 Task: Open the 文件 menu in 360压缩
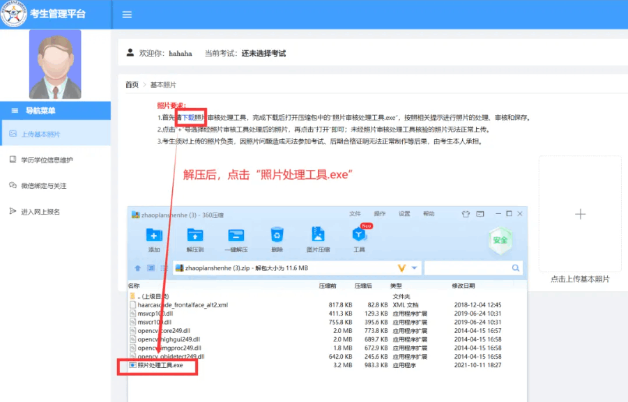355,213
